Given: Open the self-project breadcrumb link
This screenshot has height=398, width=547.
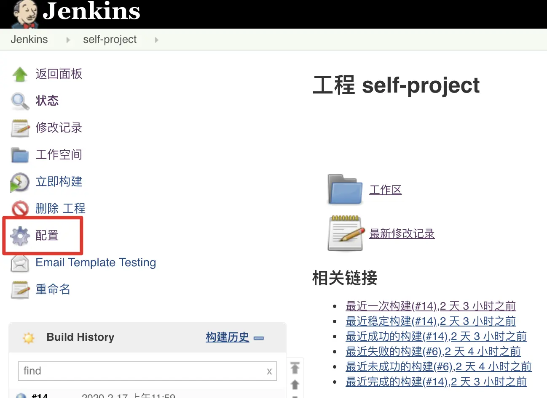Looking at the screenshot, I should coord(110,39).
